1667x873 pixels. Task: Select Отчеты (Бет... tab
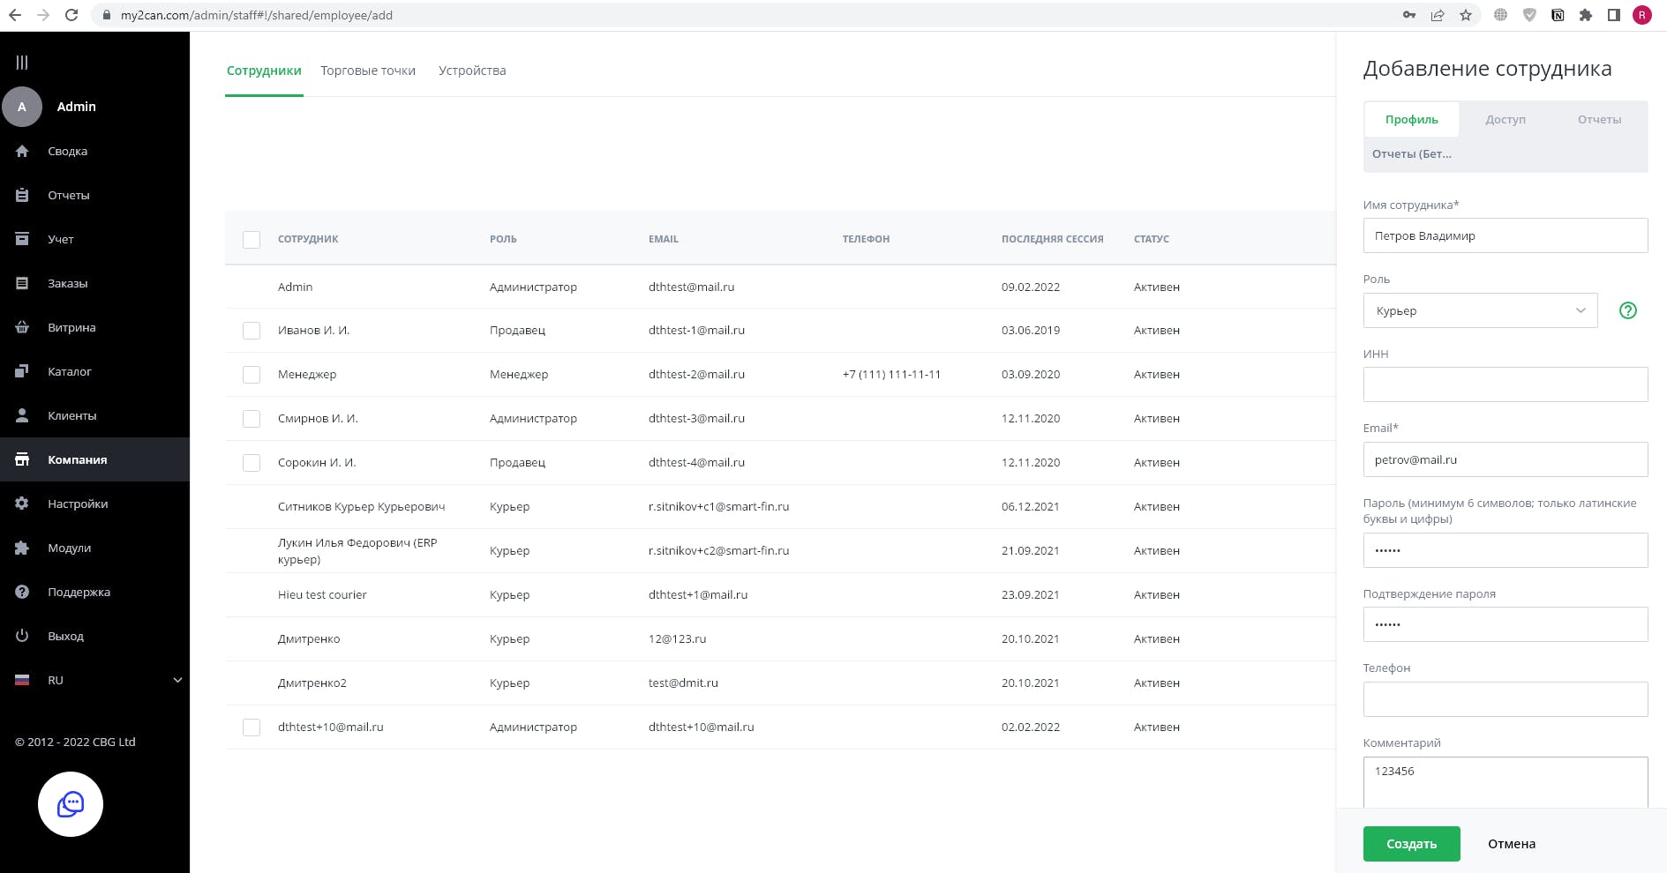(x=1412, y=153)
